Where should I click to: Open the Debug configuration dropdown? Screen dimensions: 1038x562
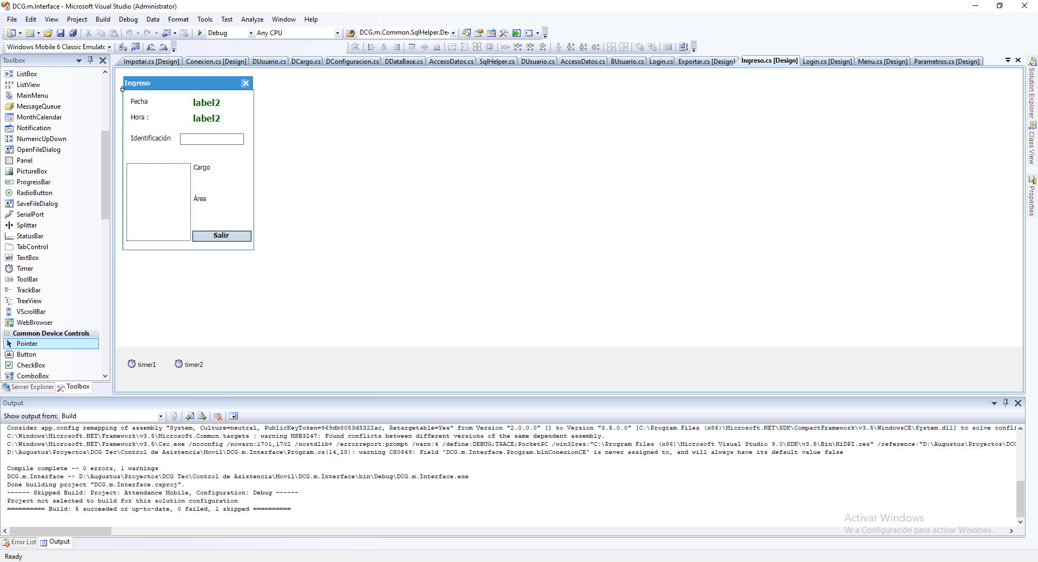(x=251, y=33)
